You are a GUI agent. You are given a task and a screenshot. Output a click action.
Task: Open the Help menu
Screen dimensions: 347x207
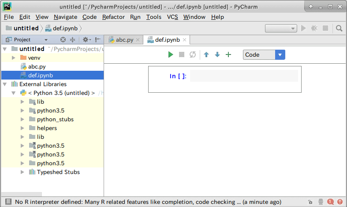coord(217,17)
